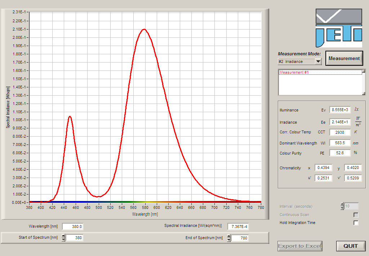Screen dimensions: 369x256
Task: Toggle the Hold Integration Time checkbox
Action: [x=356, y=223]
